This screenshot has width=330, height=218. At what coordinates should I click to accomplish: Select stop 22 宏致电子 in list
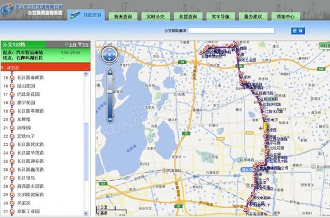(26, 136)
